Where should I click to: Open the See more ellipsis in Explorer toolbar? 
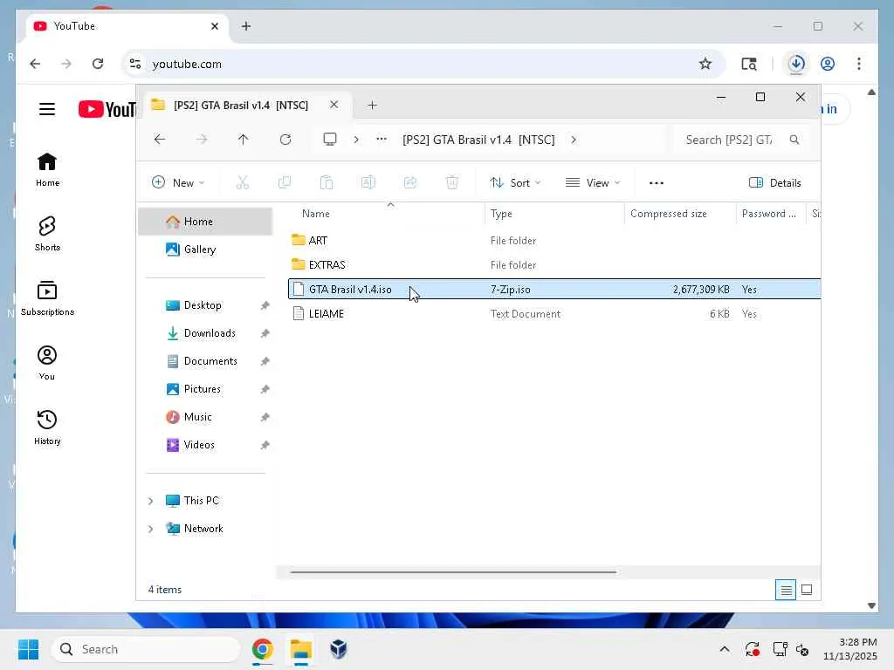click(x=657, y=183)
